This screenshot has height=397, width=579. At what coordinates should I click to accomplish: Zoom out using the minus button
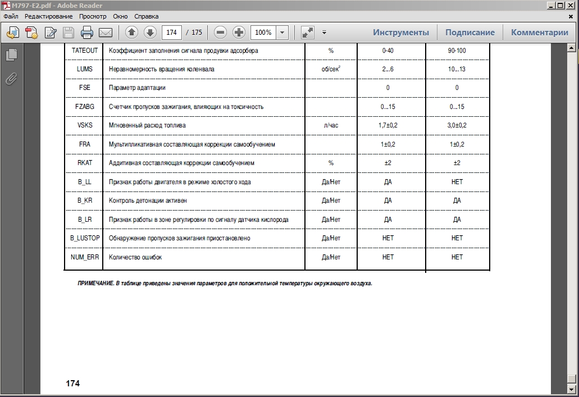tap(221, 33)
